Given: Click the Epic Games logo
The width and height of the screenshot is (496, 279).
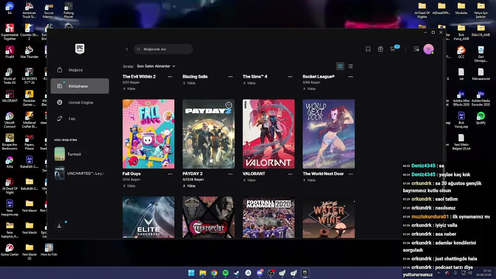Looking at the screenshot, I should click(x=80, y=49).
